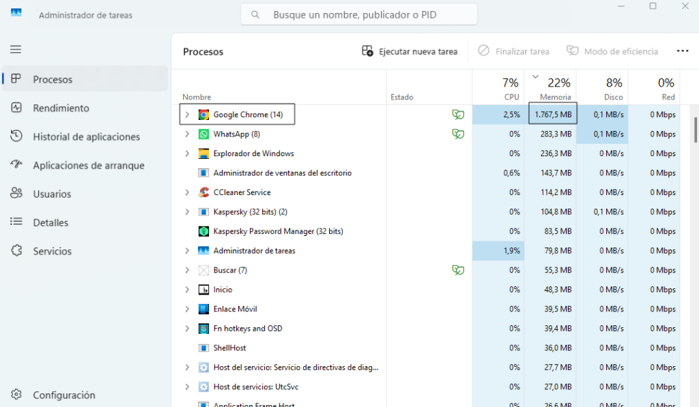Click the ShellHost process icon
This screenshot has height=407, width=699.
[203, 348]
